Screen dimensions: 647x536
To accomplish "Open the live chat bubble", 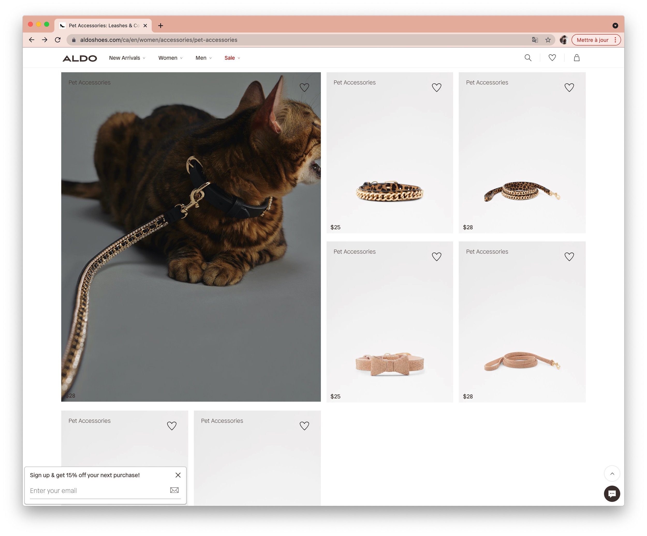I will pos(612,494).
